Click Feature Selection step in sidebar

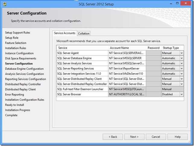point(16,43)
